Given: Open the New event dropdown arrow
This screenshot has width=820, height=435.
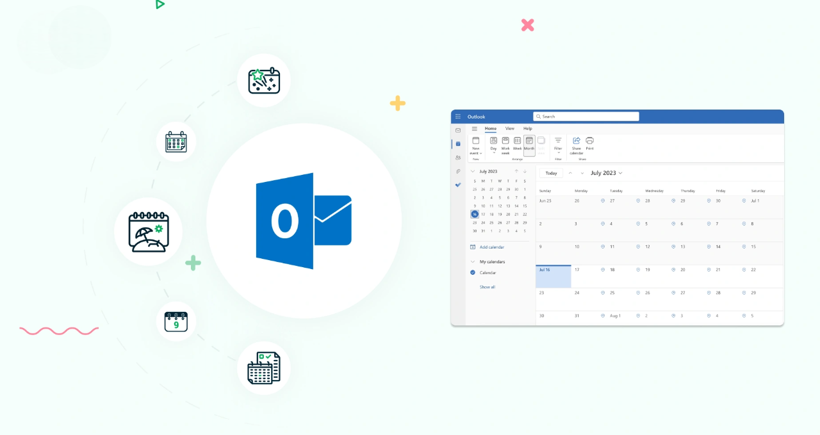Looking at the screenshot, I should (481, 153).
